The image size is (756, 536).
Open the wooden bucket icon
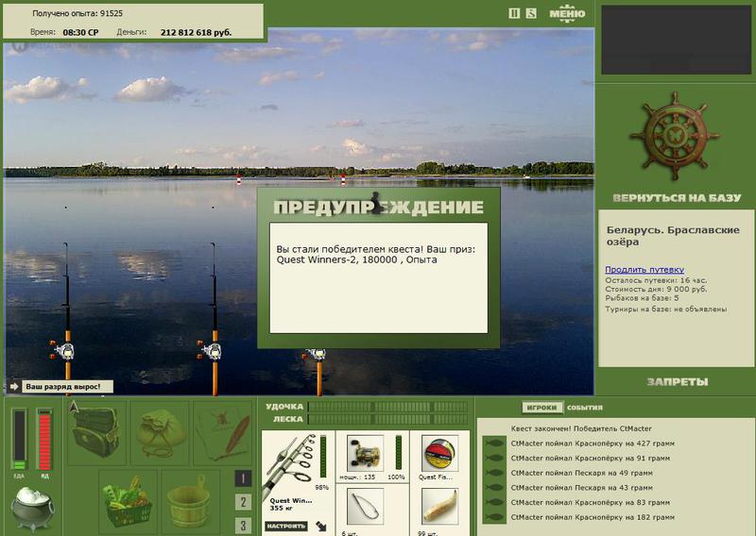pos(189,501)
